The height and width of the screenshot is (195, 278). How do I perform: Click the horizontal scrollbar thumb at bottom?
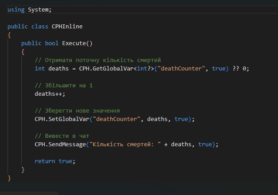click(29, 193)
